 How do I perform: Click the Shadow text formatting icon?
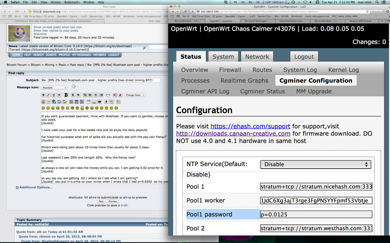pos(78,95)
